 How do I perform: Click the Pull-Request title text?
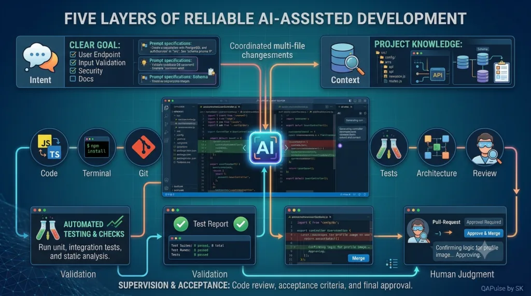pos(446,222)
